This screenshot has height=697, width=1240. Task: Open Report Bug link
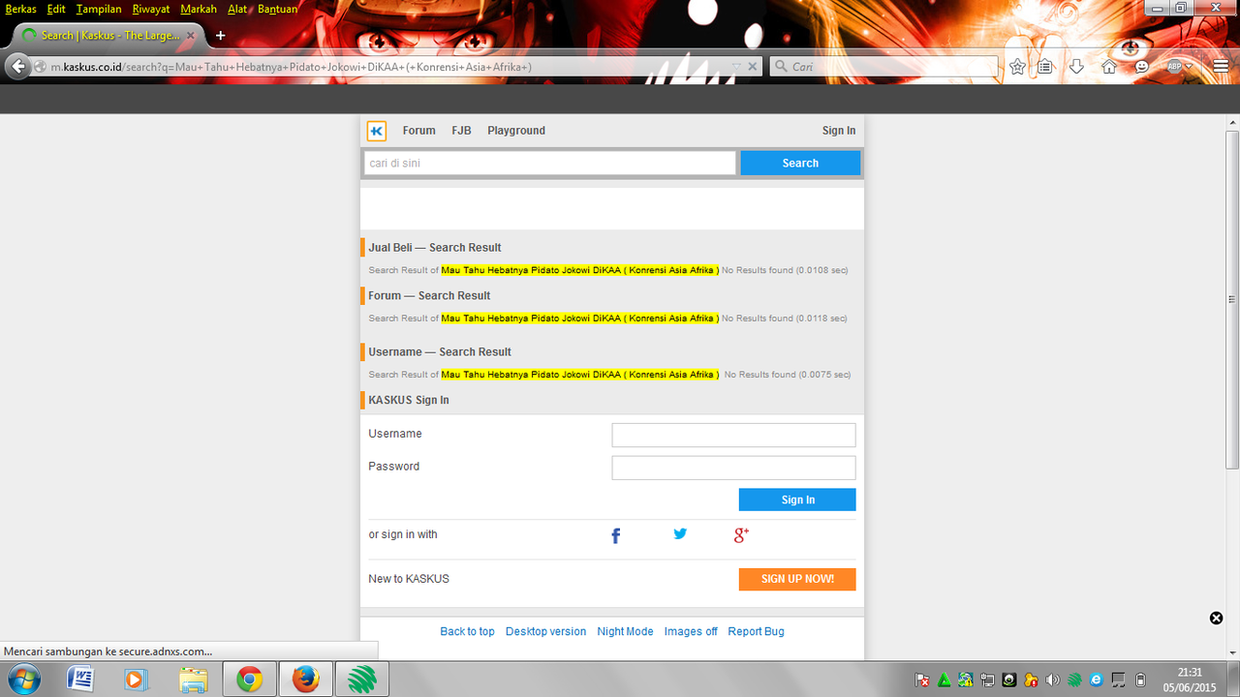click(756, 631)
